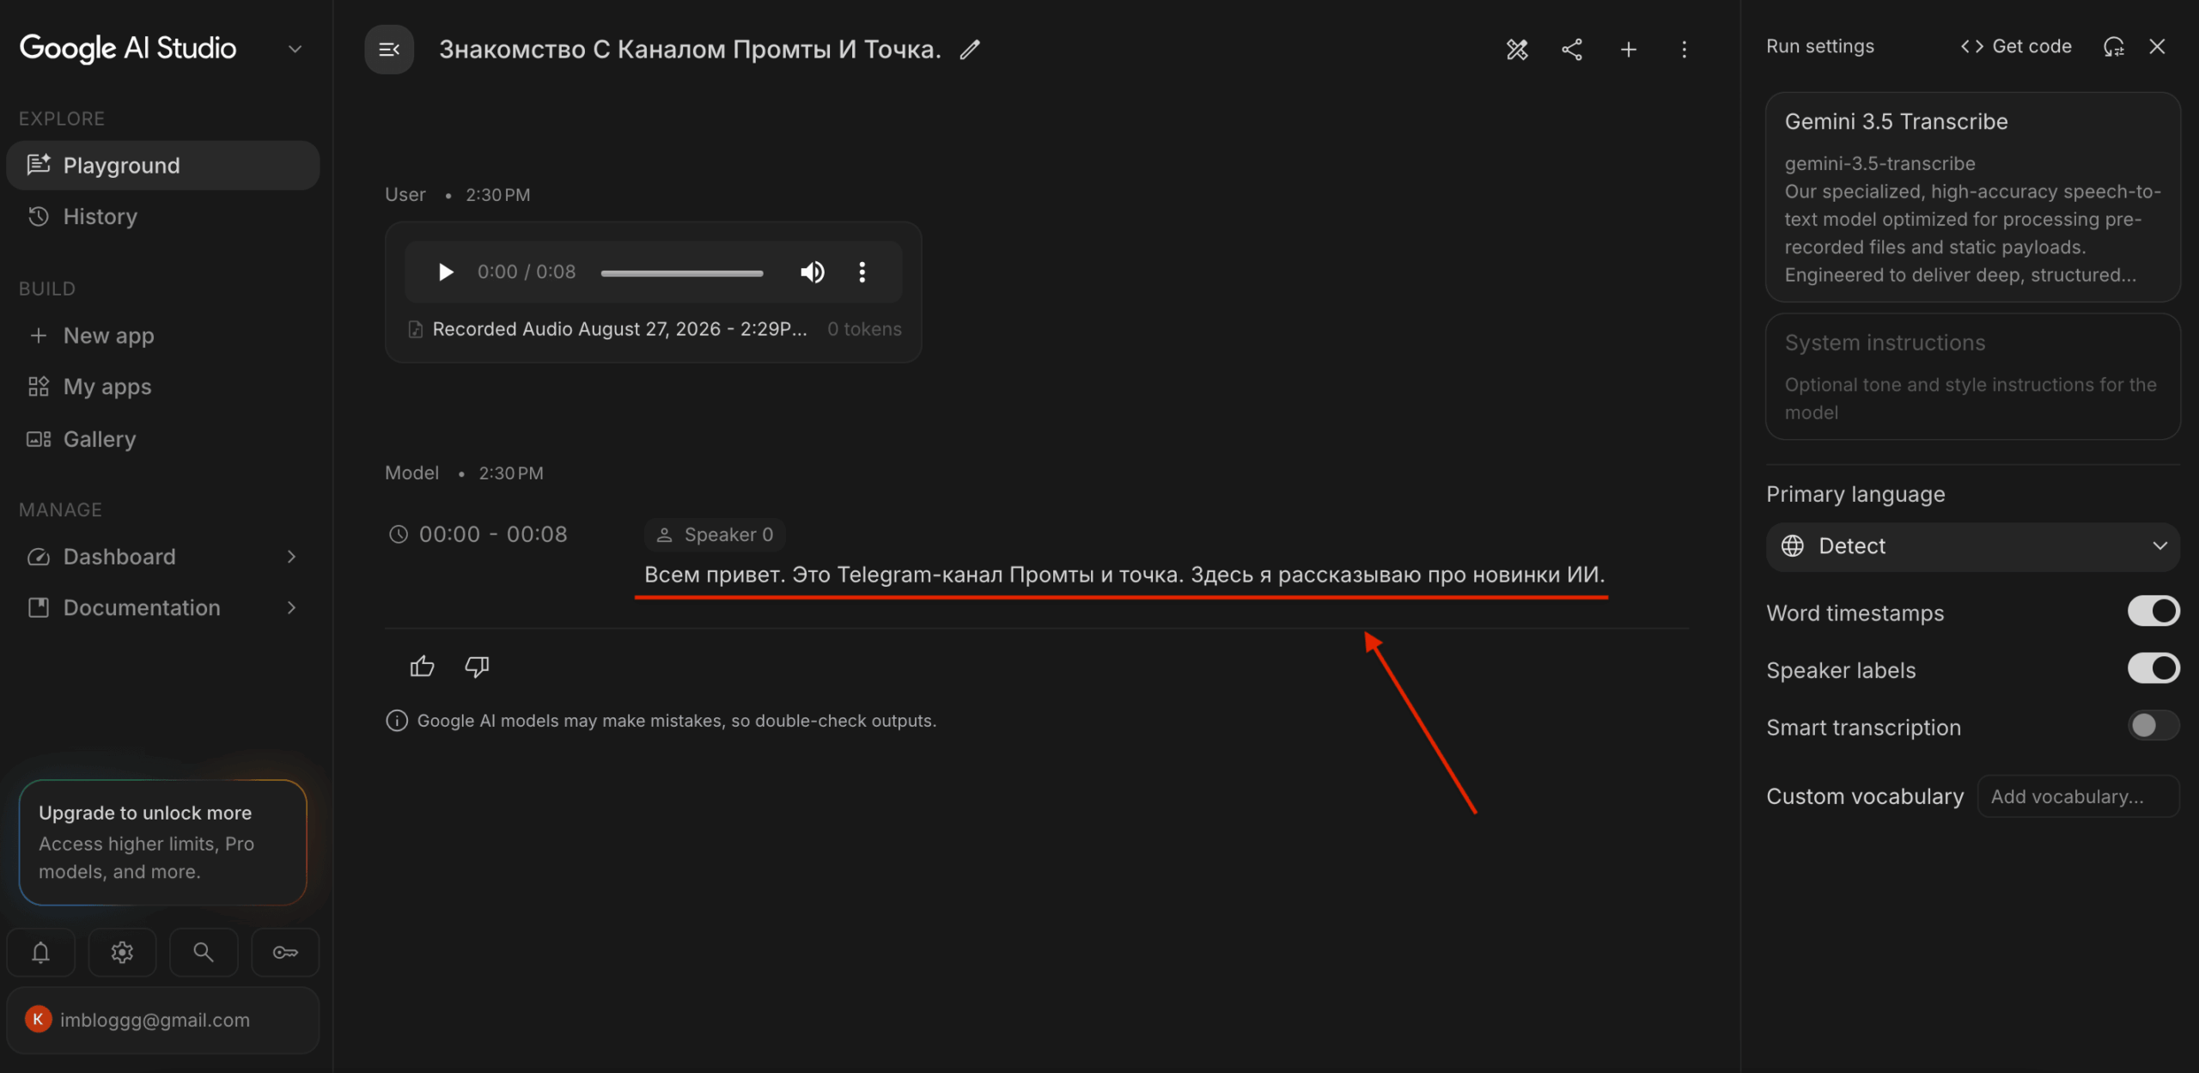2199x1073 pixels.
Task: Click timestamp 00:00 - 00:08
Action: tap(493, 534)
